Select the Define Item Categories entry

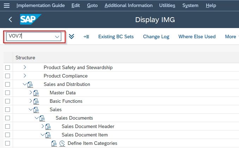(x=92, y=143)
